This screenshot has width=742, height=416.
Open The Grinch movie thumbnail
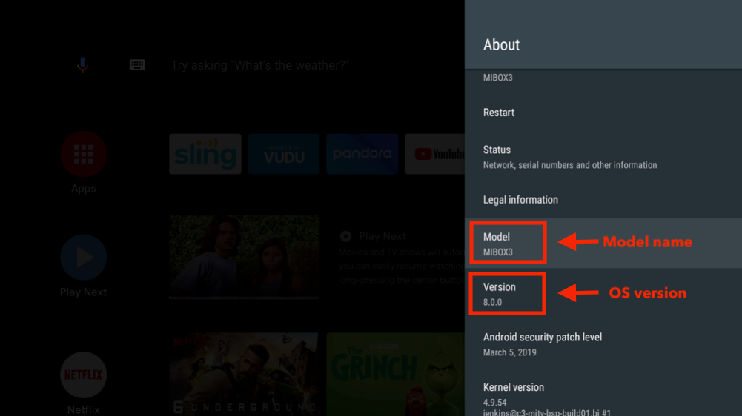(x=396, y=375)
